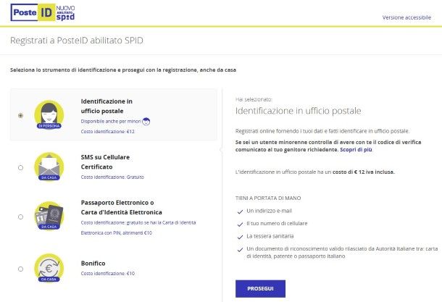The height and width of the screenshot is (302, 442).
Task: Click the checkmark beside Un documento di riconoscimento
Action: (240, 250)
